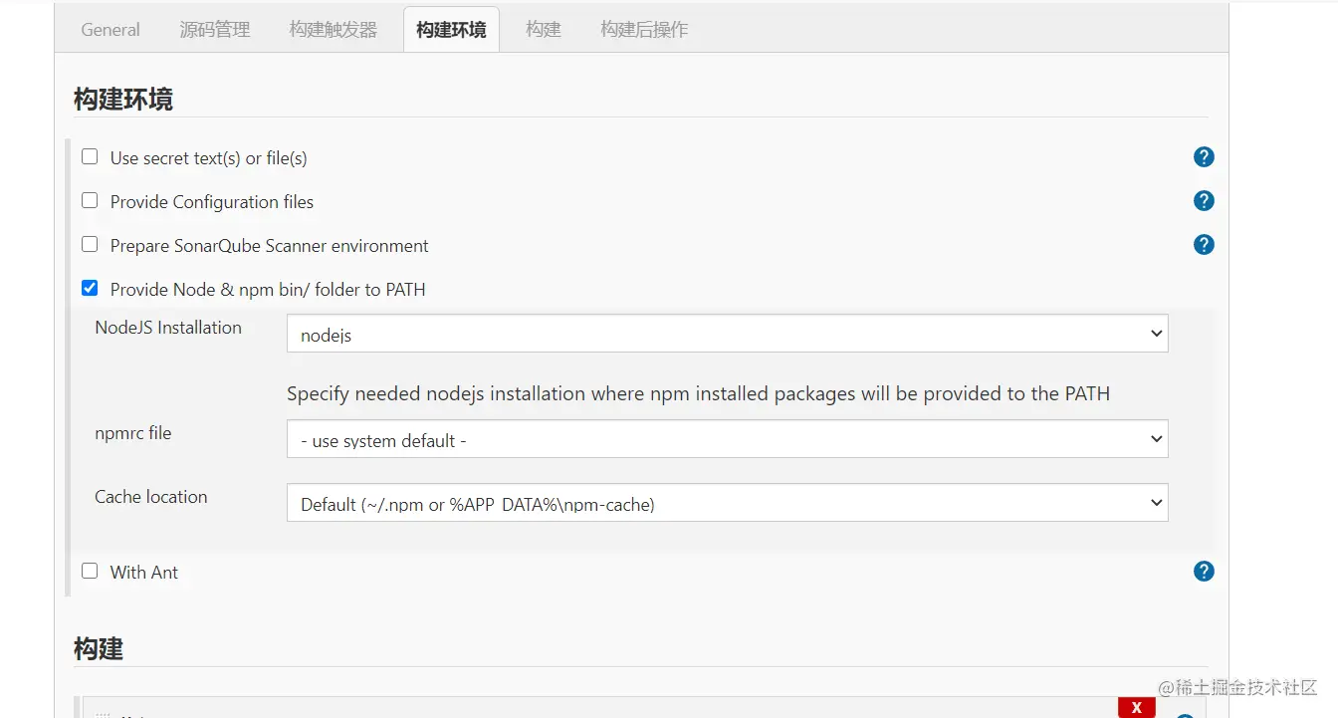The image size is (1338, 718).
Task: Open help for Provide Configuration files
Action: [x=1204, y=201]
